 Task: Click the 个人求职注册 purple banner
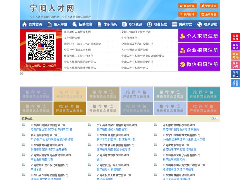(199, 36)
